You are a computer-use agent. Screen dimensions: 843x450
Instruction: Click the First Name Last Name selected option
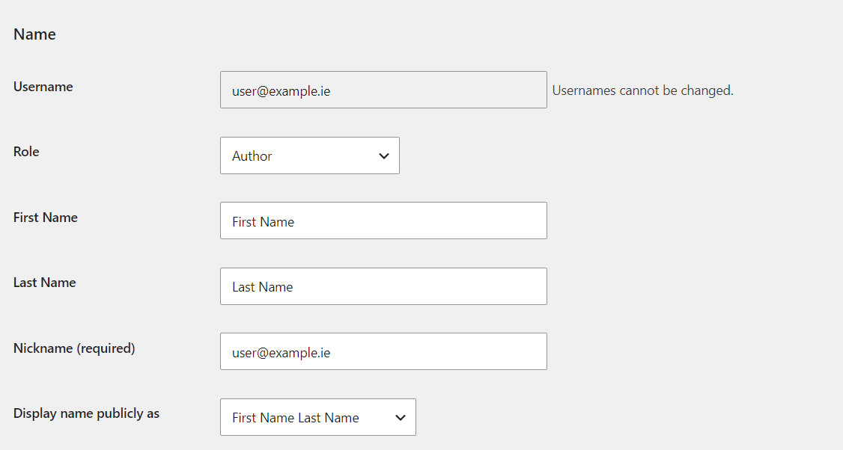pyautogui.click(x=296, y=418)
